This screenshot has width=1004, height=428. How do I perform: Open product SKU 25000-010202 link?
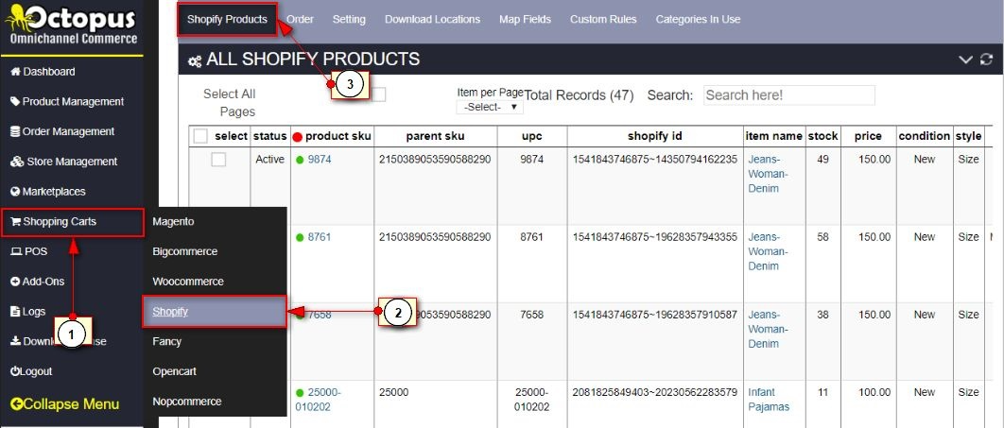point(319,400)
